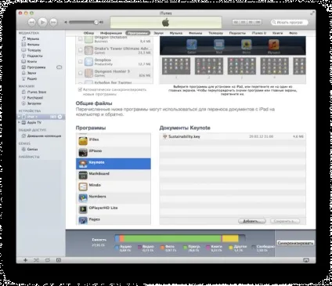This screenshot has height=286, width=332.
Task: Select the third iPad home screen thumbnail
Action: coord(242,66)
